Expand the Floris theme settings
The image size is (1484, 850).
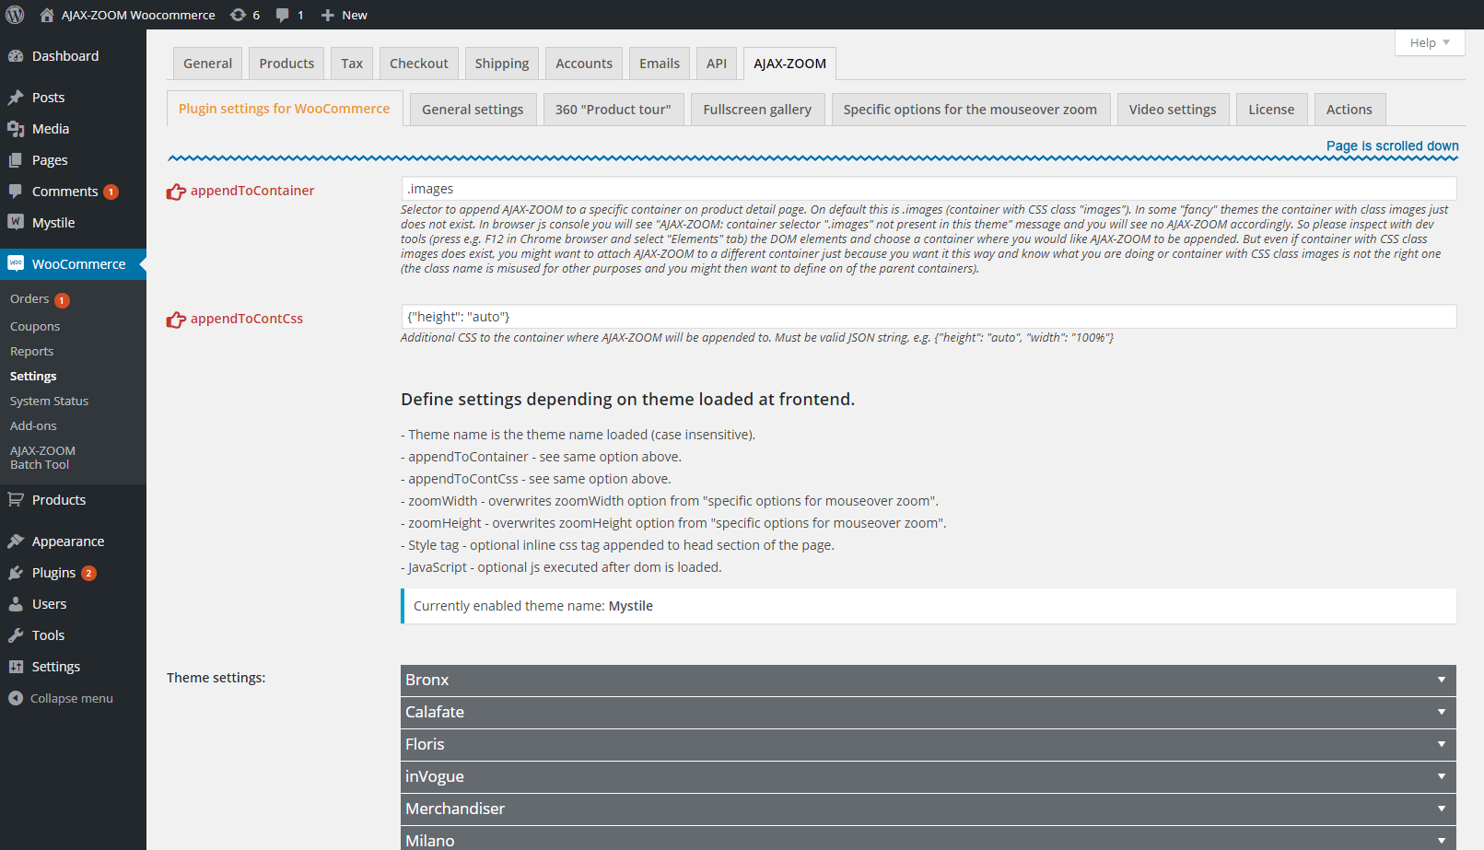coord(928,744)
